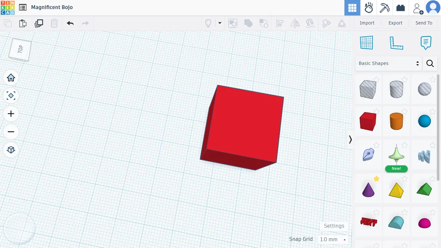The image size is (441, 248).
Task: Favorite the orange Cylinder star
Action: click(405, 112)
